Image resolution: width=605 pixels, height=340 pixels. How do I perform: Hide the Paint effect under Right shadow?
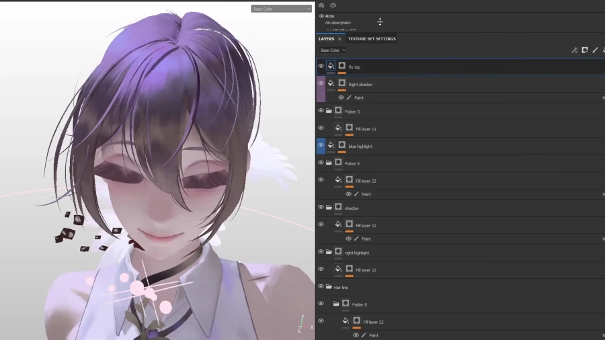341,97
